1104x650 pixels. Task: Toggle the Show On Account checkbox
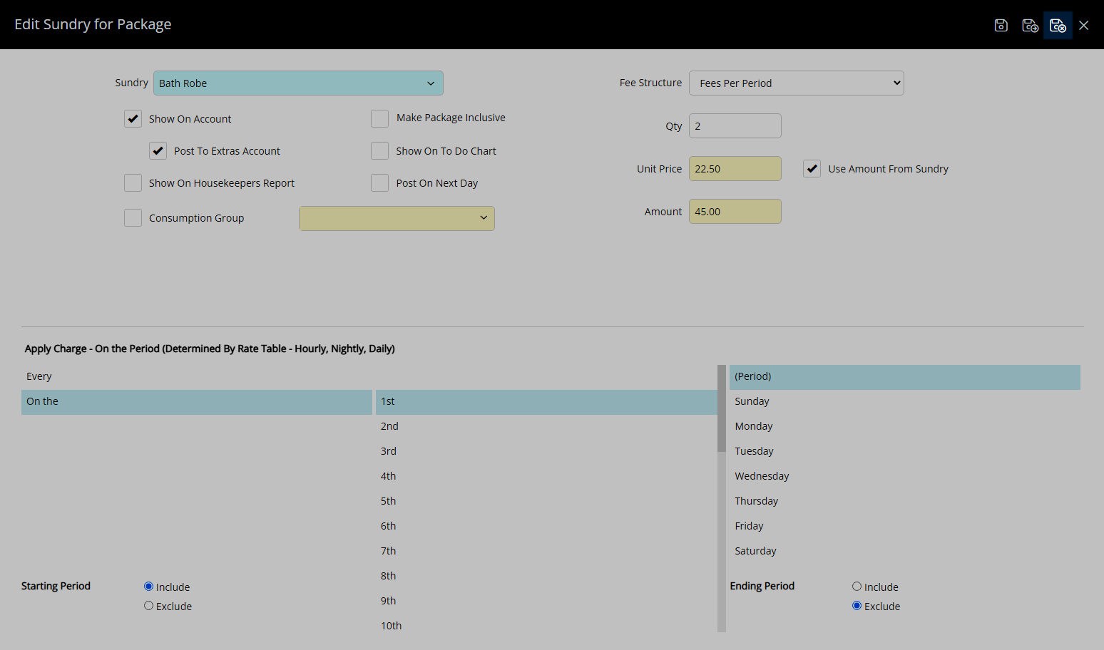click(x=133, y=118)
